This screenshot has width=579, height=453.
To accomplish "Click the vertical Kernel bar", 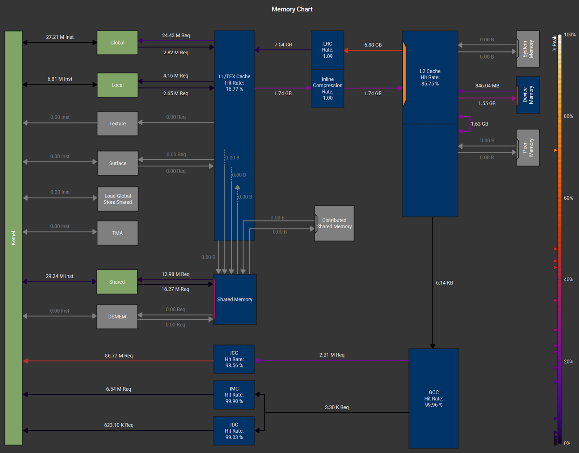I will click(x=13, y=238).
